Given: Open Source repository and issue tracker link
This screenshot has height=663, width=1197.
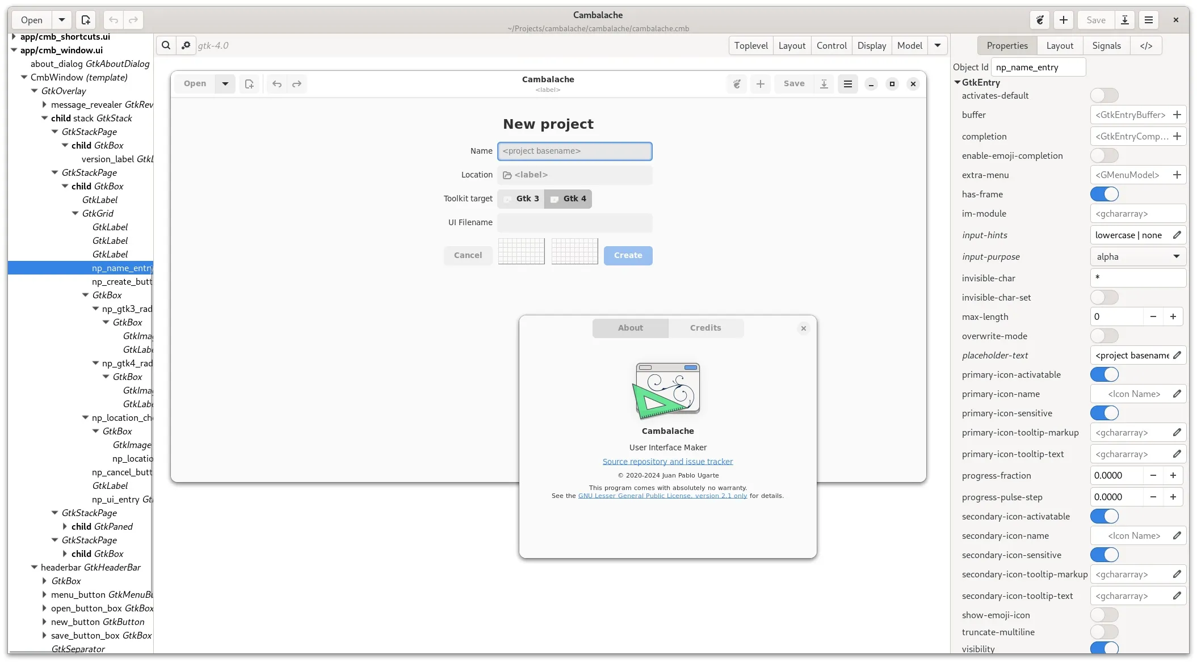Looking at the screenshot, I should 667,462.
